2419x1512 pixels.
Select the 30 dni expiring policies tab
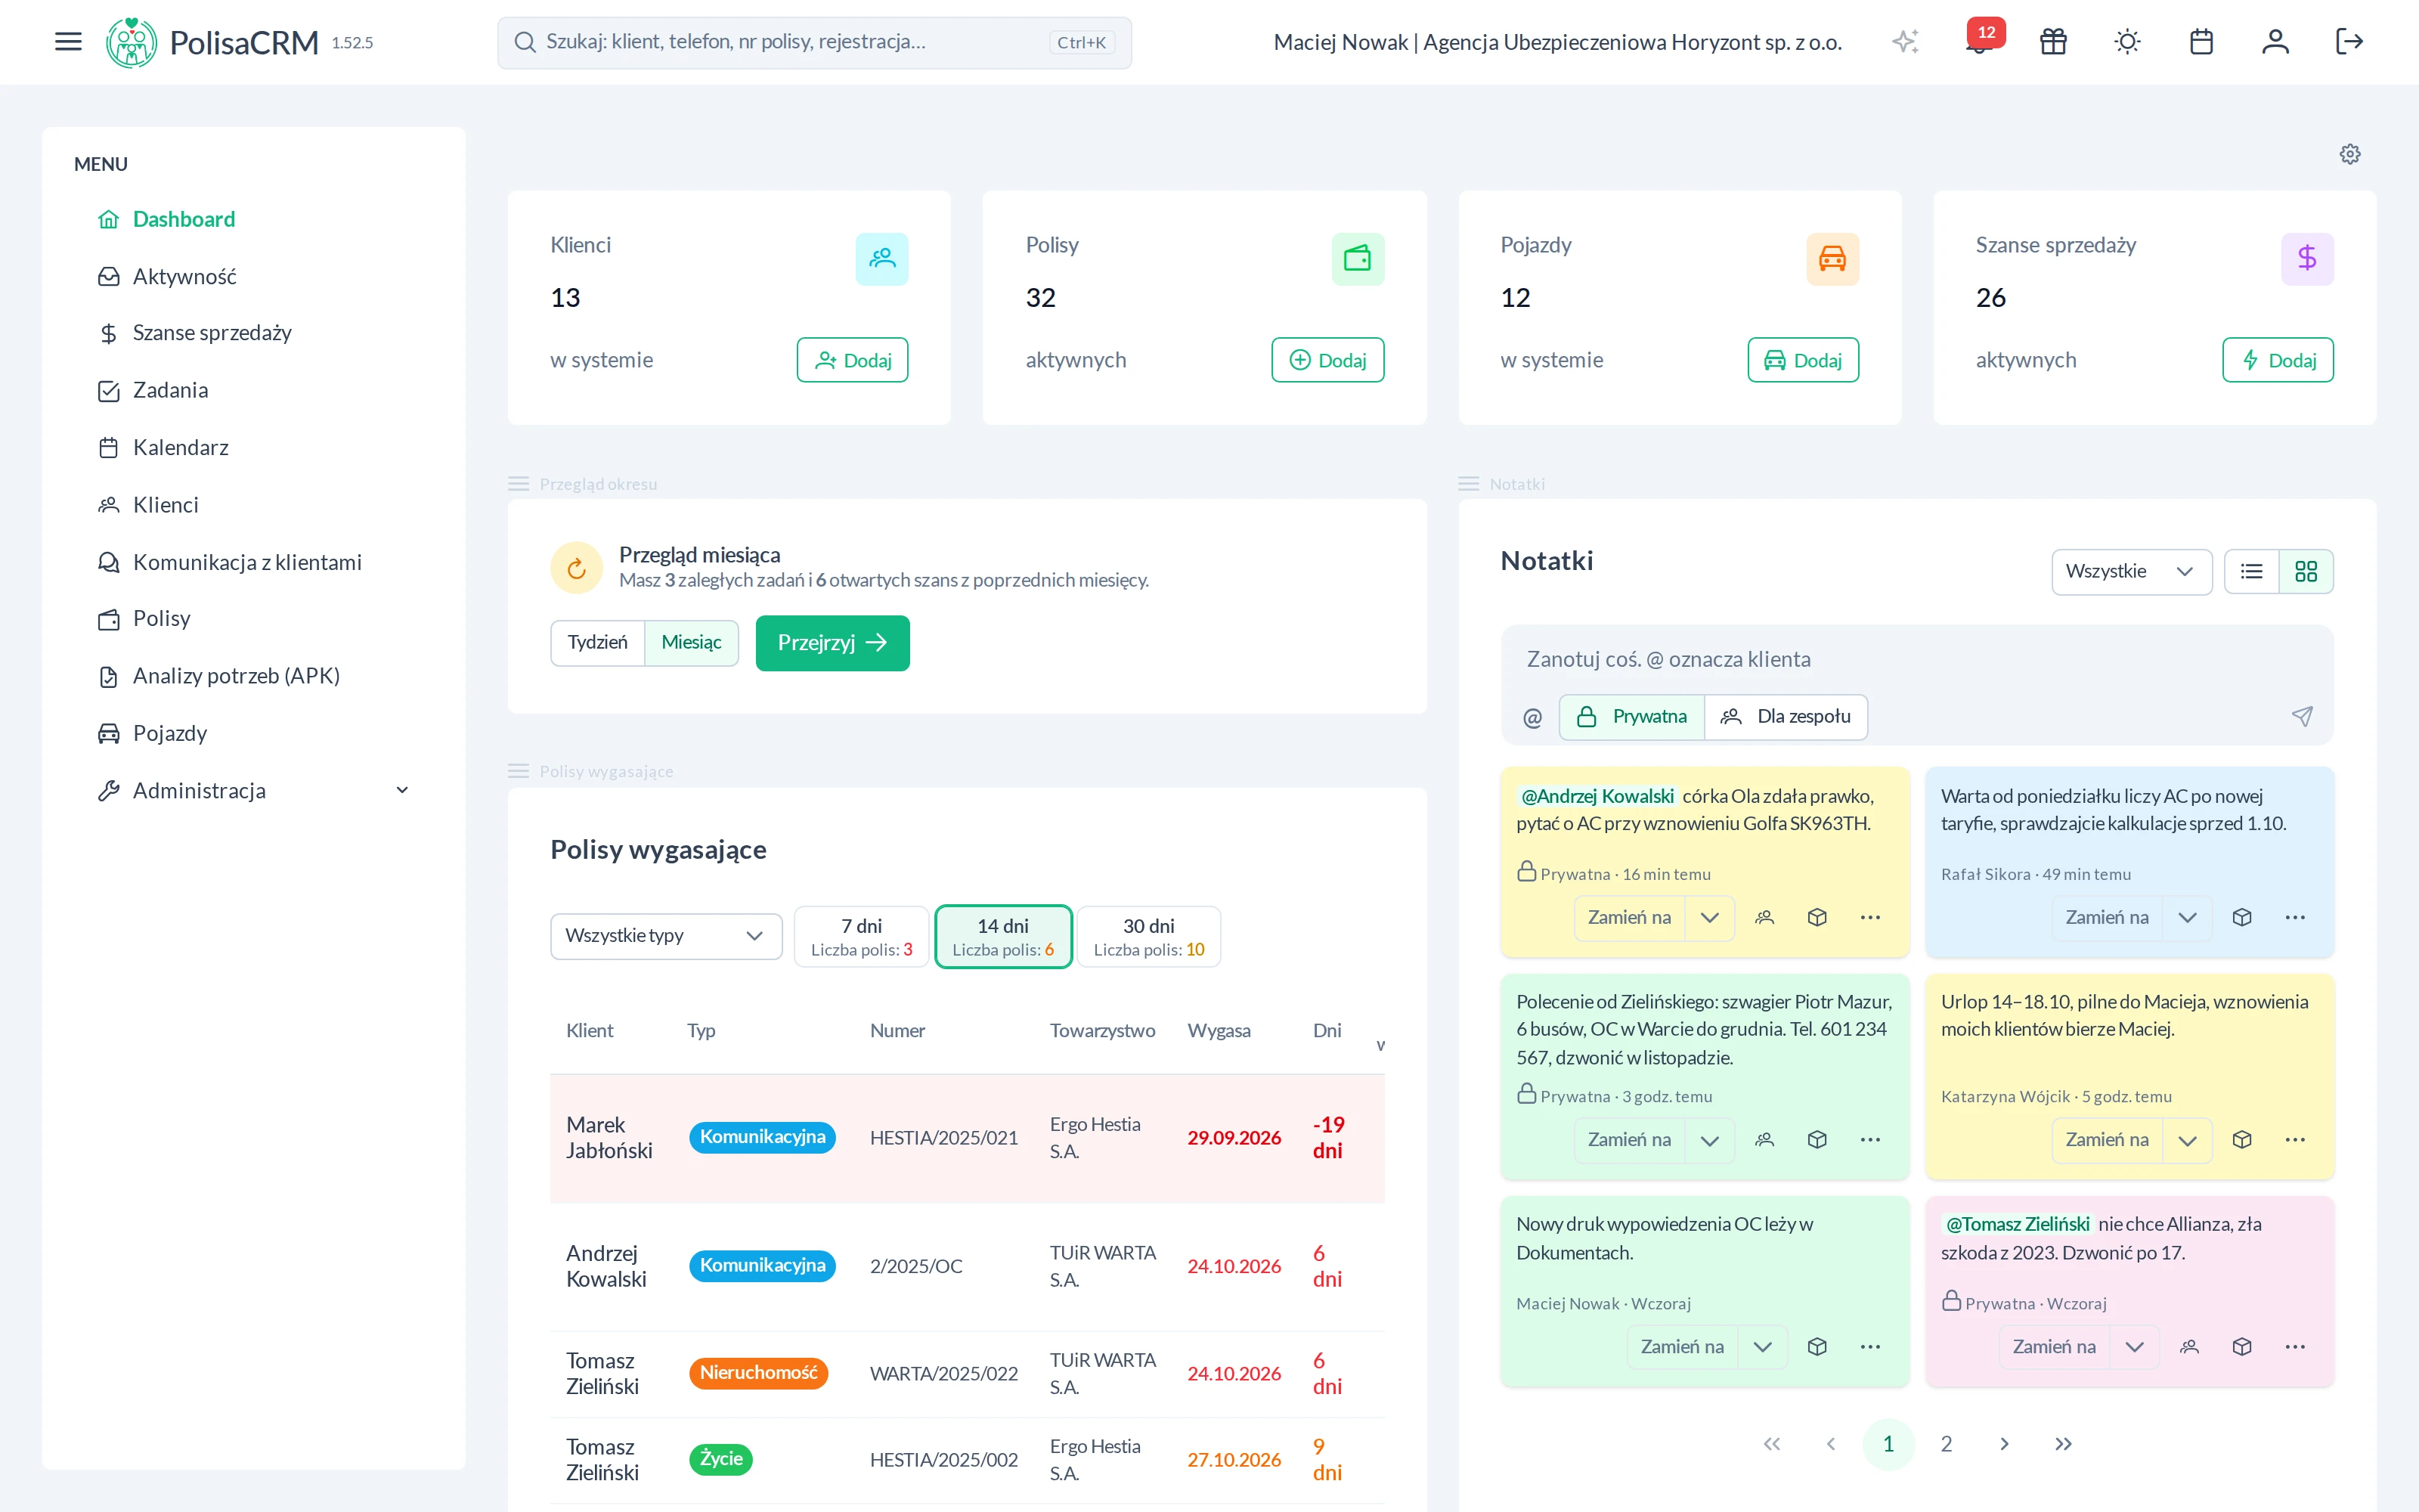point(1148,937)
